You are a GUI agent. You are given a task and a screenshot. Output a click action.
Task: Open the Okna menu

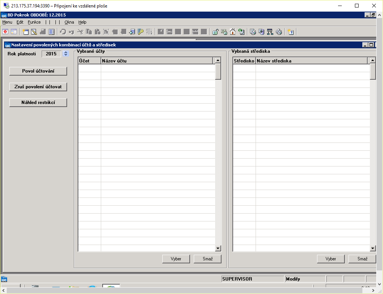click(x=69, y=22)
